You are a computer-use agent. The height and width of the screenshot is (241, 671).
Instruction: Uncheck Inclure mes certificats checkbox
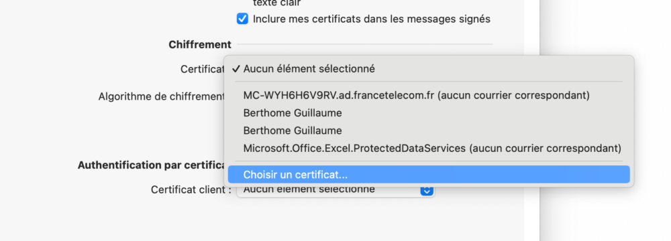tap(242, 19)
